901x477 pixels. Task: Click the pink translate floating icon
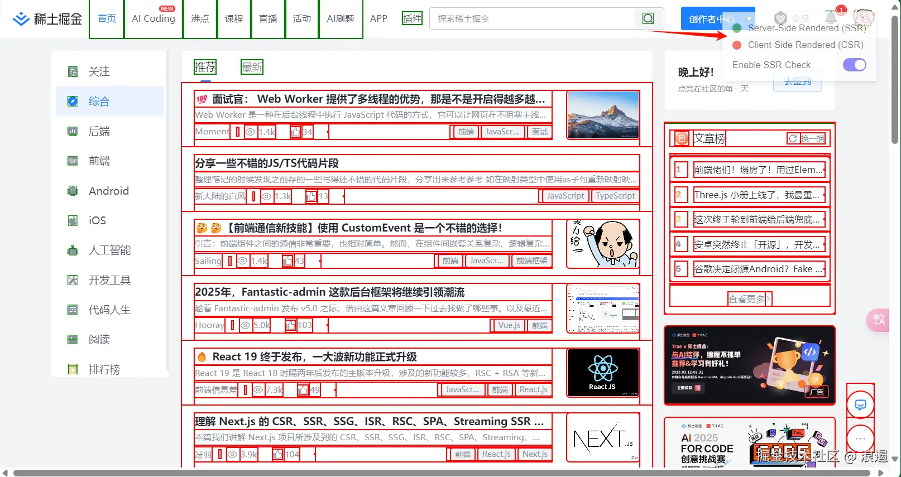[878, 320]
